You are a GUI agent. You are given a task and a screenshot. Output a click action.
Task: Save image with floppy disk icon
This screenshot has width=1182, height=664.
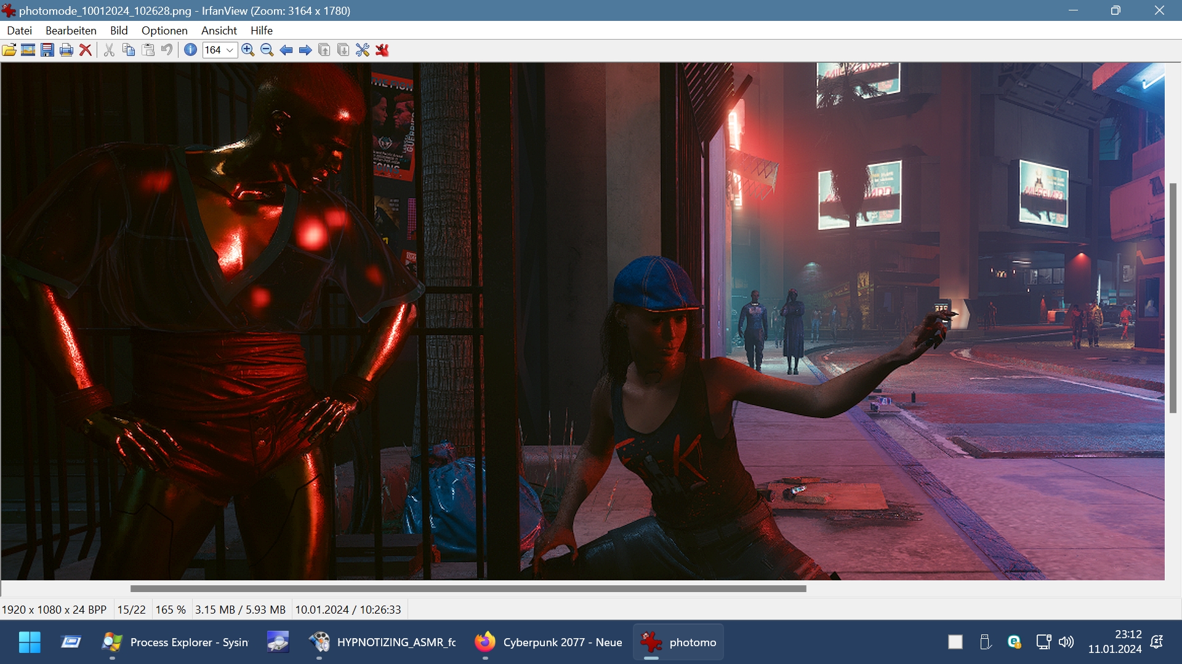47,50
